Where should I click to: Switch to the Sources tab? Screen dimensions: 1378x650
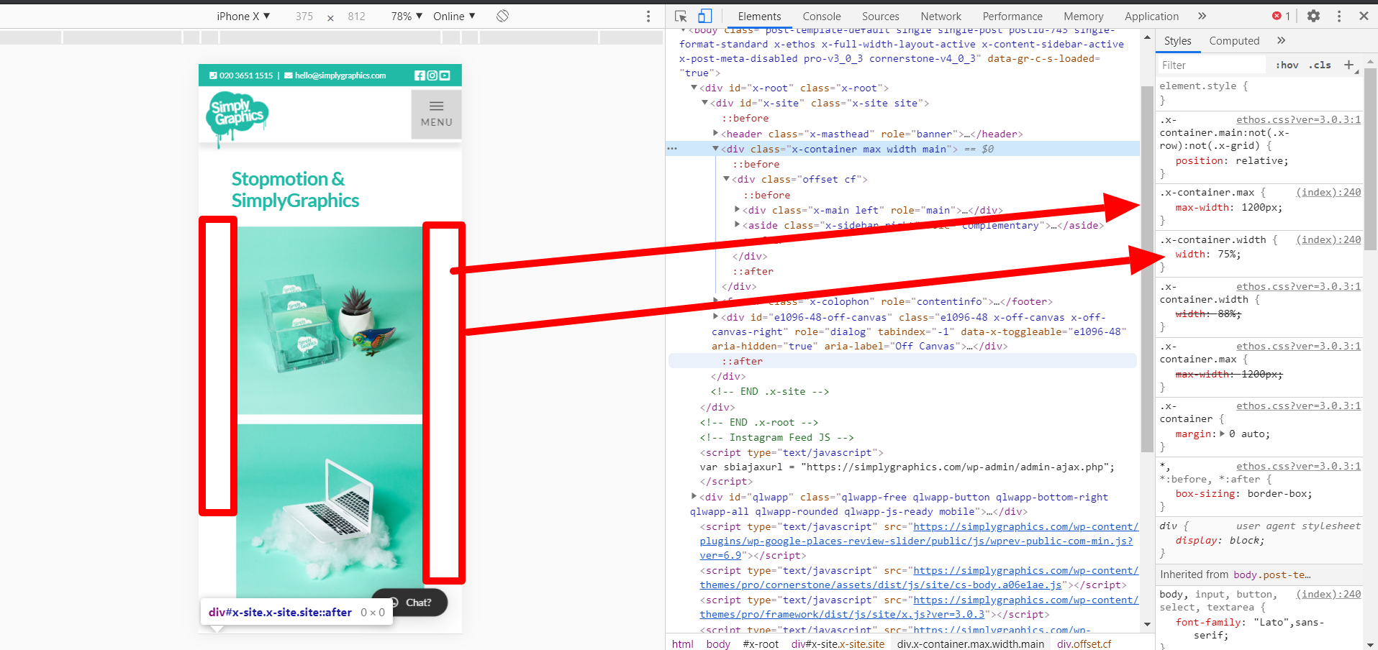[x=880, y=16]
